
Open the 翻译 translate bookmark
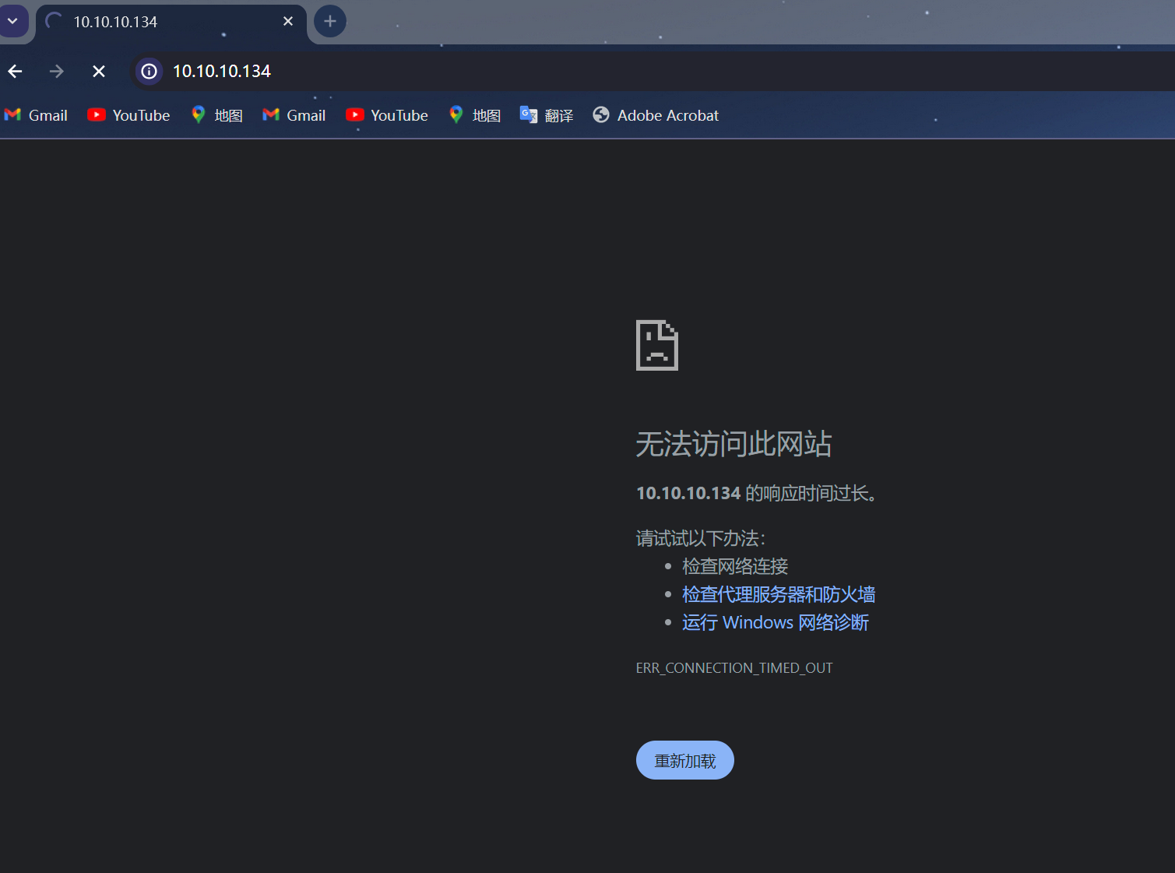tap(547, 115)
